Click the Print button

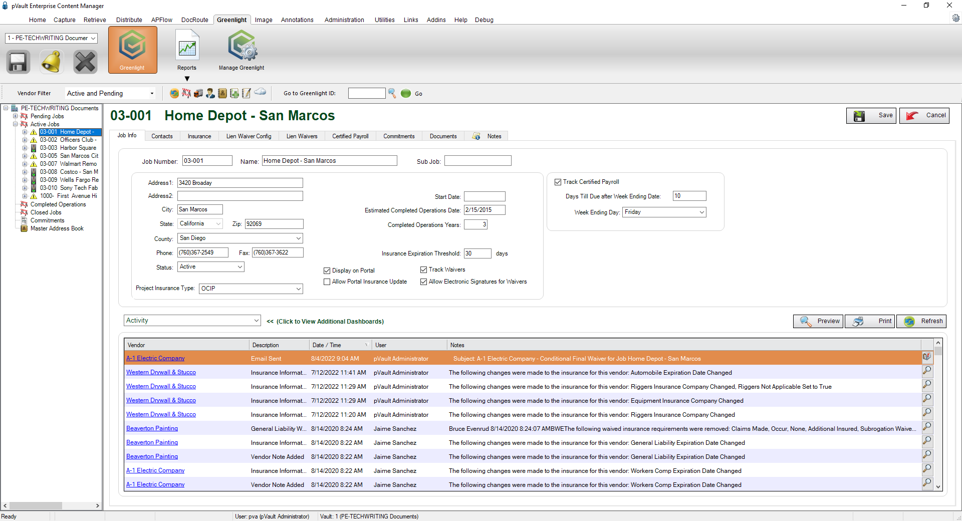pos(870,321)
